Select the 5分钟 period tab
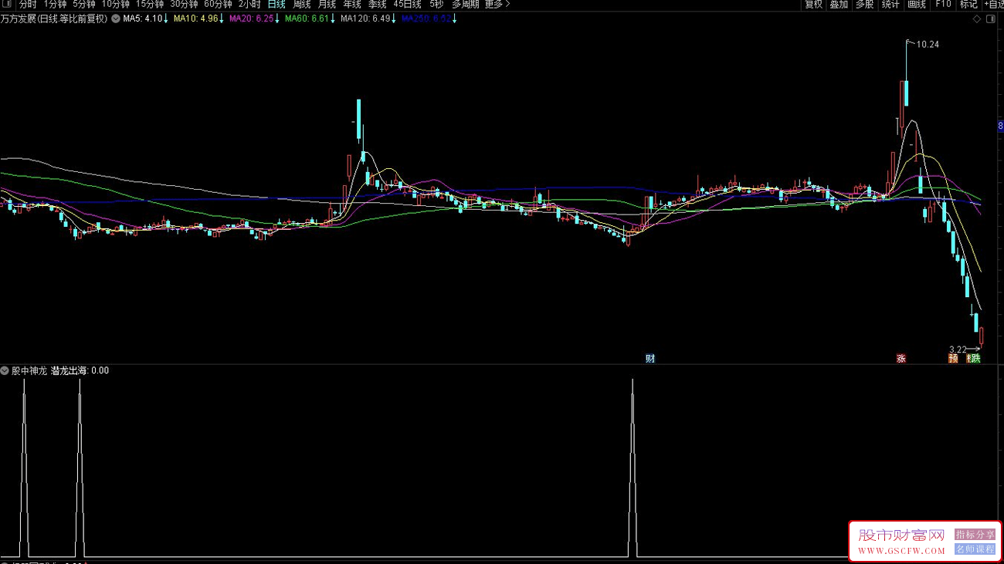Image resolution: width=1004 pixels, height=564 pixels. 84,5
